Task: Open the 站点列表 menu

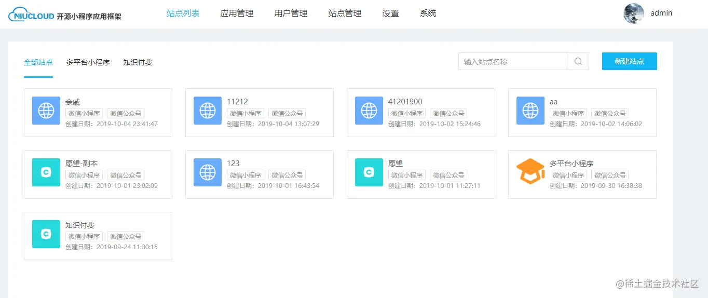Action: pyautogui.click(x=183, y=13)
